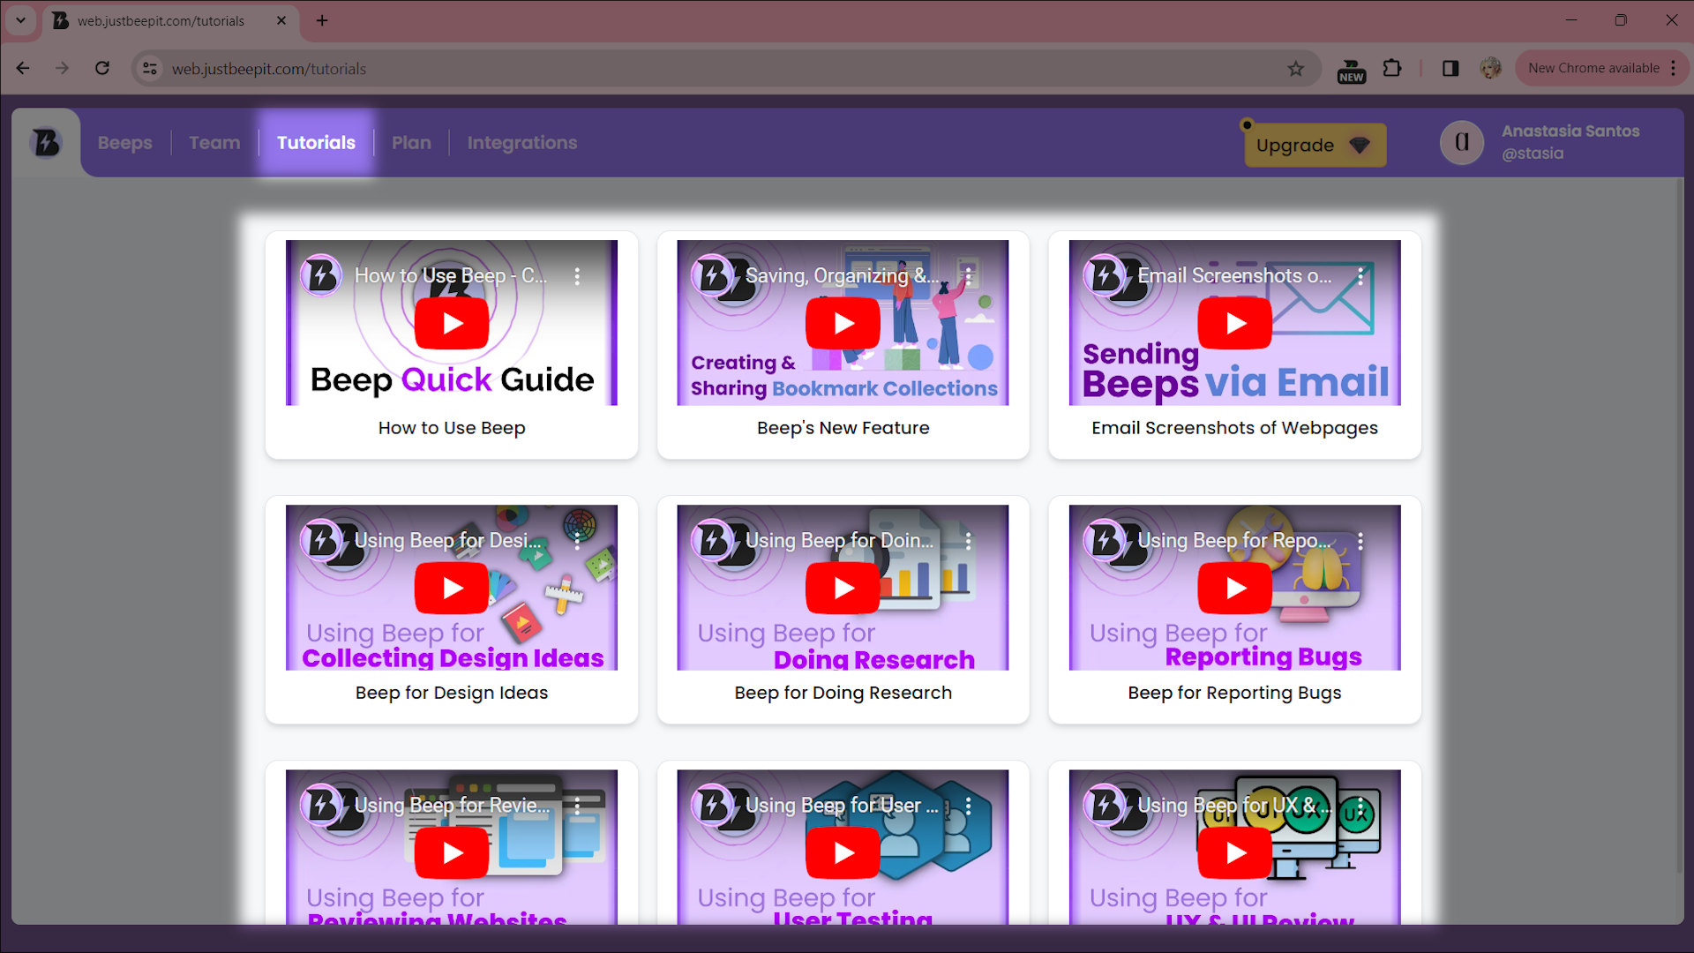The image size is (1694, 953).
Task: Go back to previous page
Action: point(23,69)
